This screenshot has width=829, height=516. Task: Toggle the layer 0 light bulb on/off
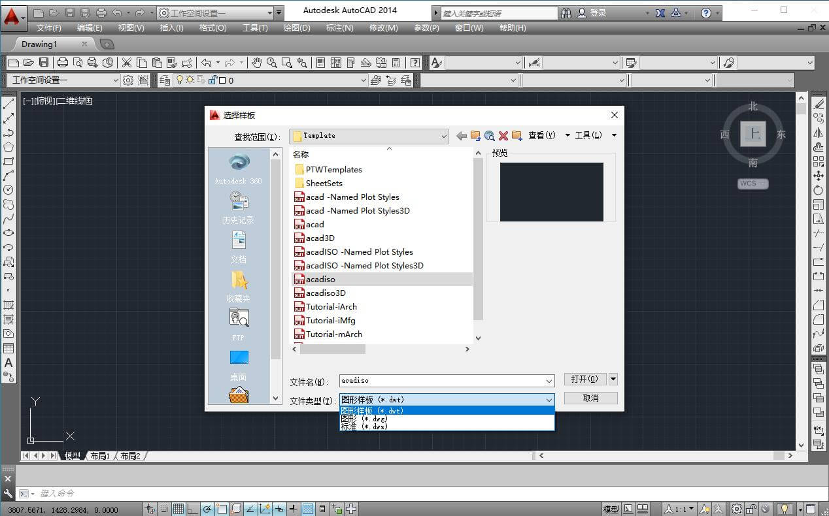point(180,80)
